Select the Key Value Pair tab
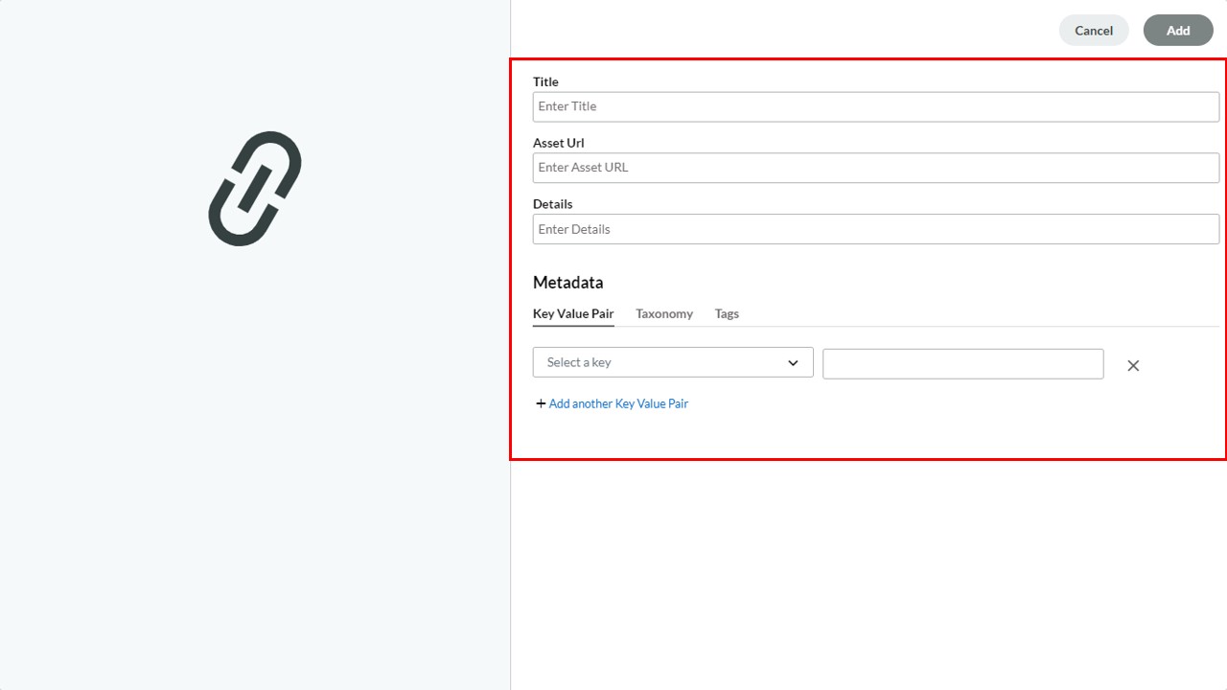 point(573,313)
